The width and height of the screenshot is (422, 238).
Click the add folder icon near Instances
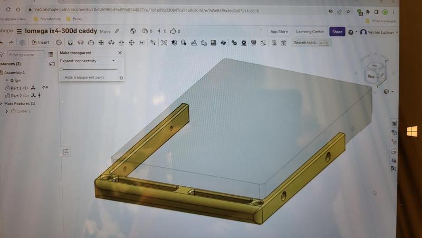tap(52, 64)
